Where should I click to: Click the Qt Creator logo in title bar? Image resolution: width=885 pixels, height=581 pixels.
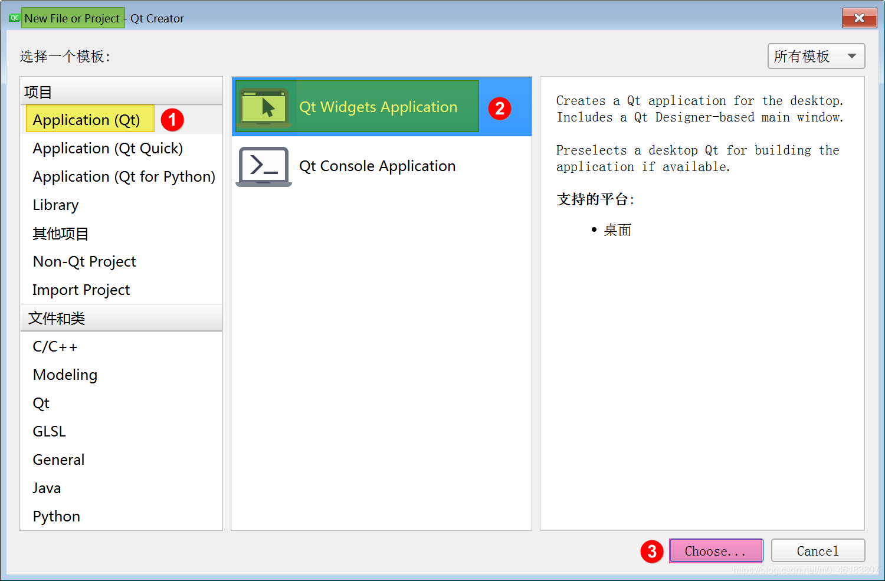14,18
